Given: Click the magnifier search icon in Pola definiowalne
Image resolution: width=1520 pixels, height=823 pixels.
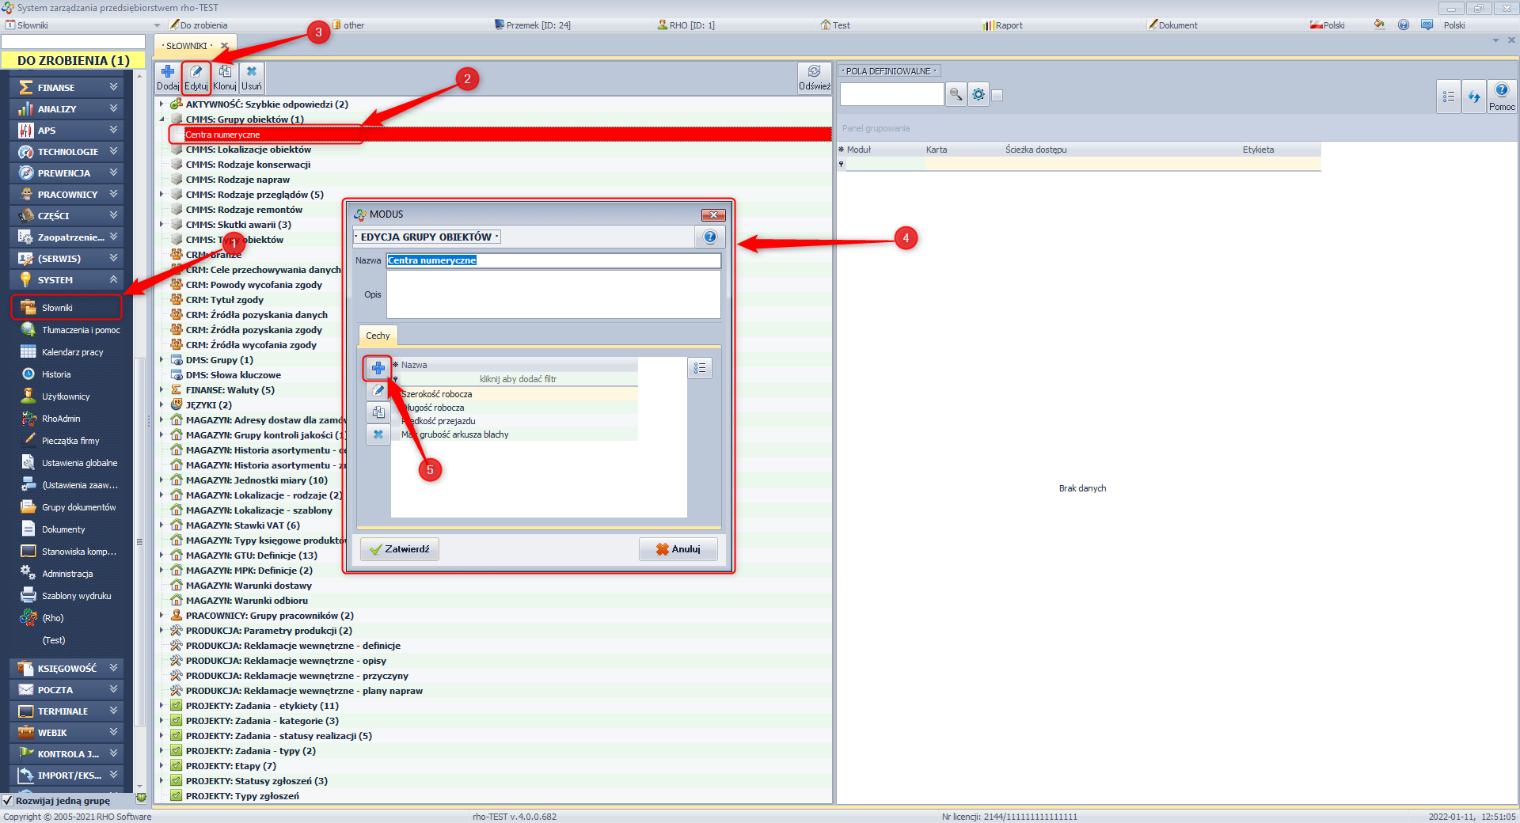Looking at the screenshot, I should tap(956, 95).
